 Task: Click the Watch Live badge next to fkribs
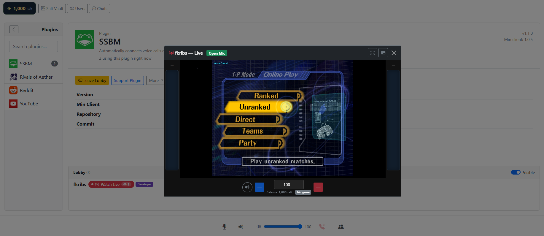pyautogui.click(x=111, y=184)
